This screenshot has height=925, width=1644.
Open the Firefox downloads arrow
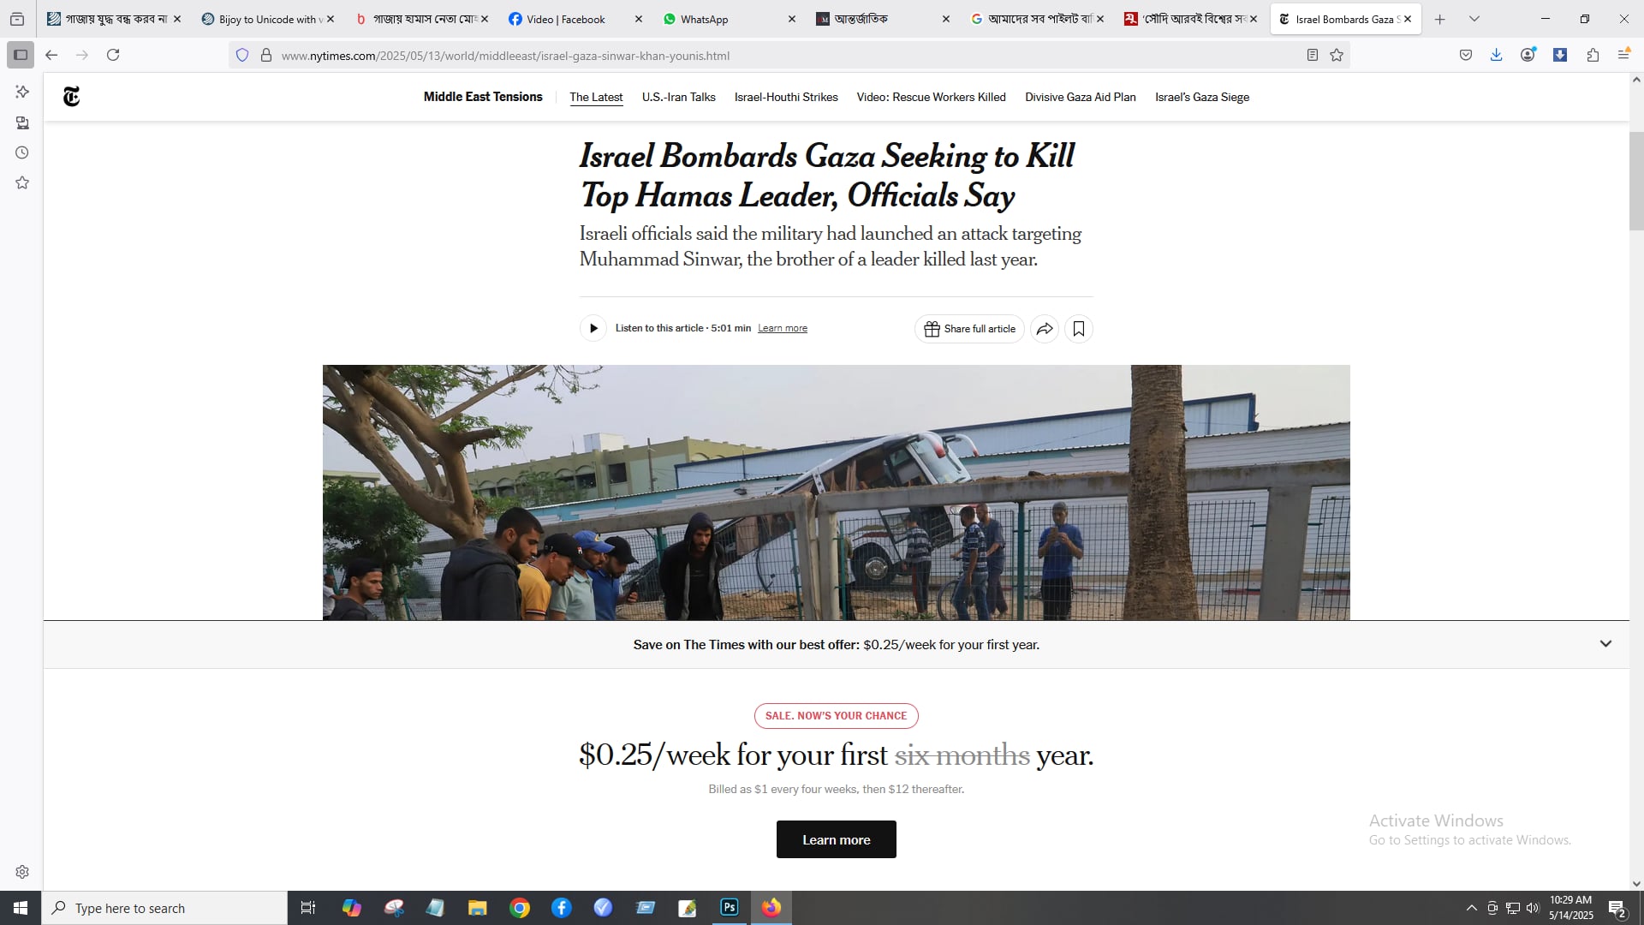click(1496, 56)
